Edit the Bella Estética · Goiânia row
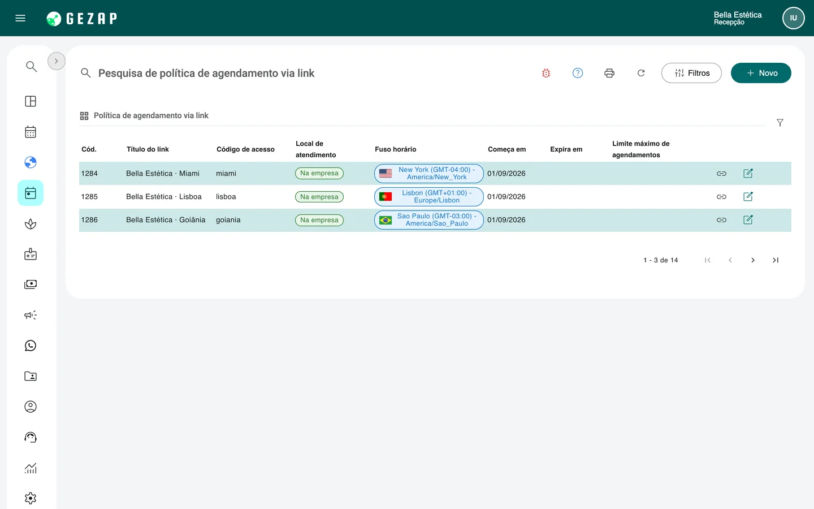 pos(748,219)
